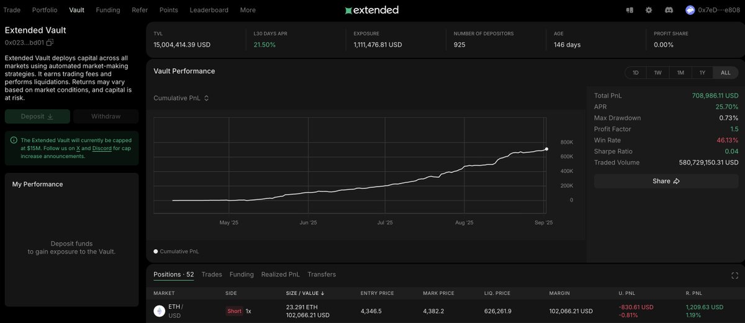Screen dimensions: 745x323
Task: Click info icon in vault cap notice
Action: coord(14,140)
